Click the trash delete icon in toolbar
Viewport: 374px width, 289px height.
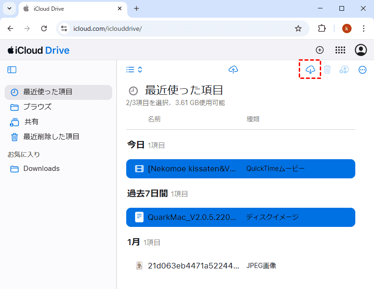coord(327,70)
